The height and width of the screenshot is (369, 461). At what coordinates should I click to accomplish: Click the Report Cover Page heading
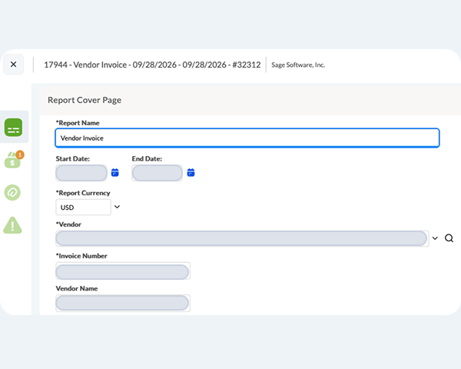[85, 100]
